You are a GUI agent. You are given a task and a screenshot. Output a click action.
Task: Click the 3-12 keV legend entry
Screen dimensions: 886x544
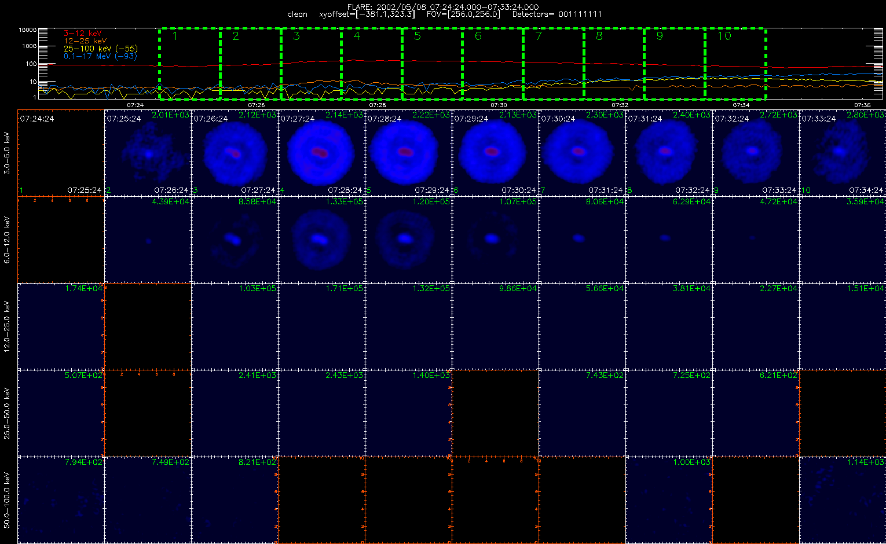[82, 34]
